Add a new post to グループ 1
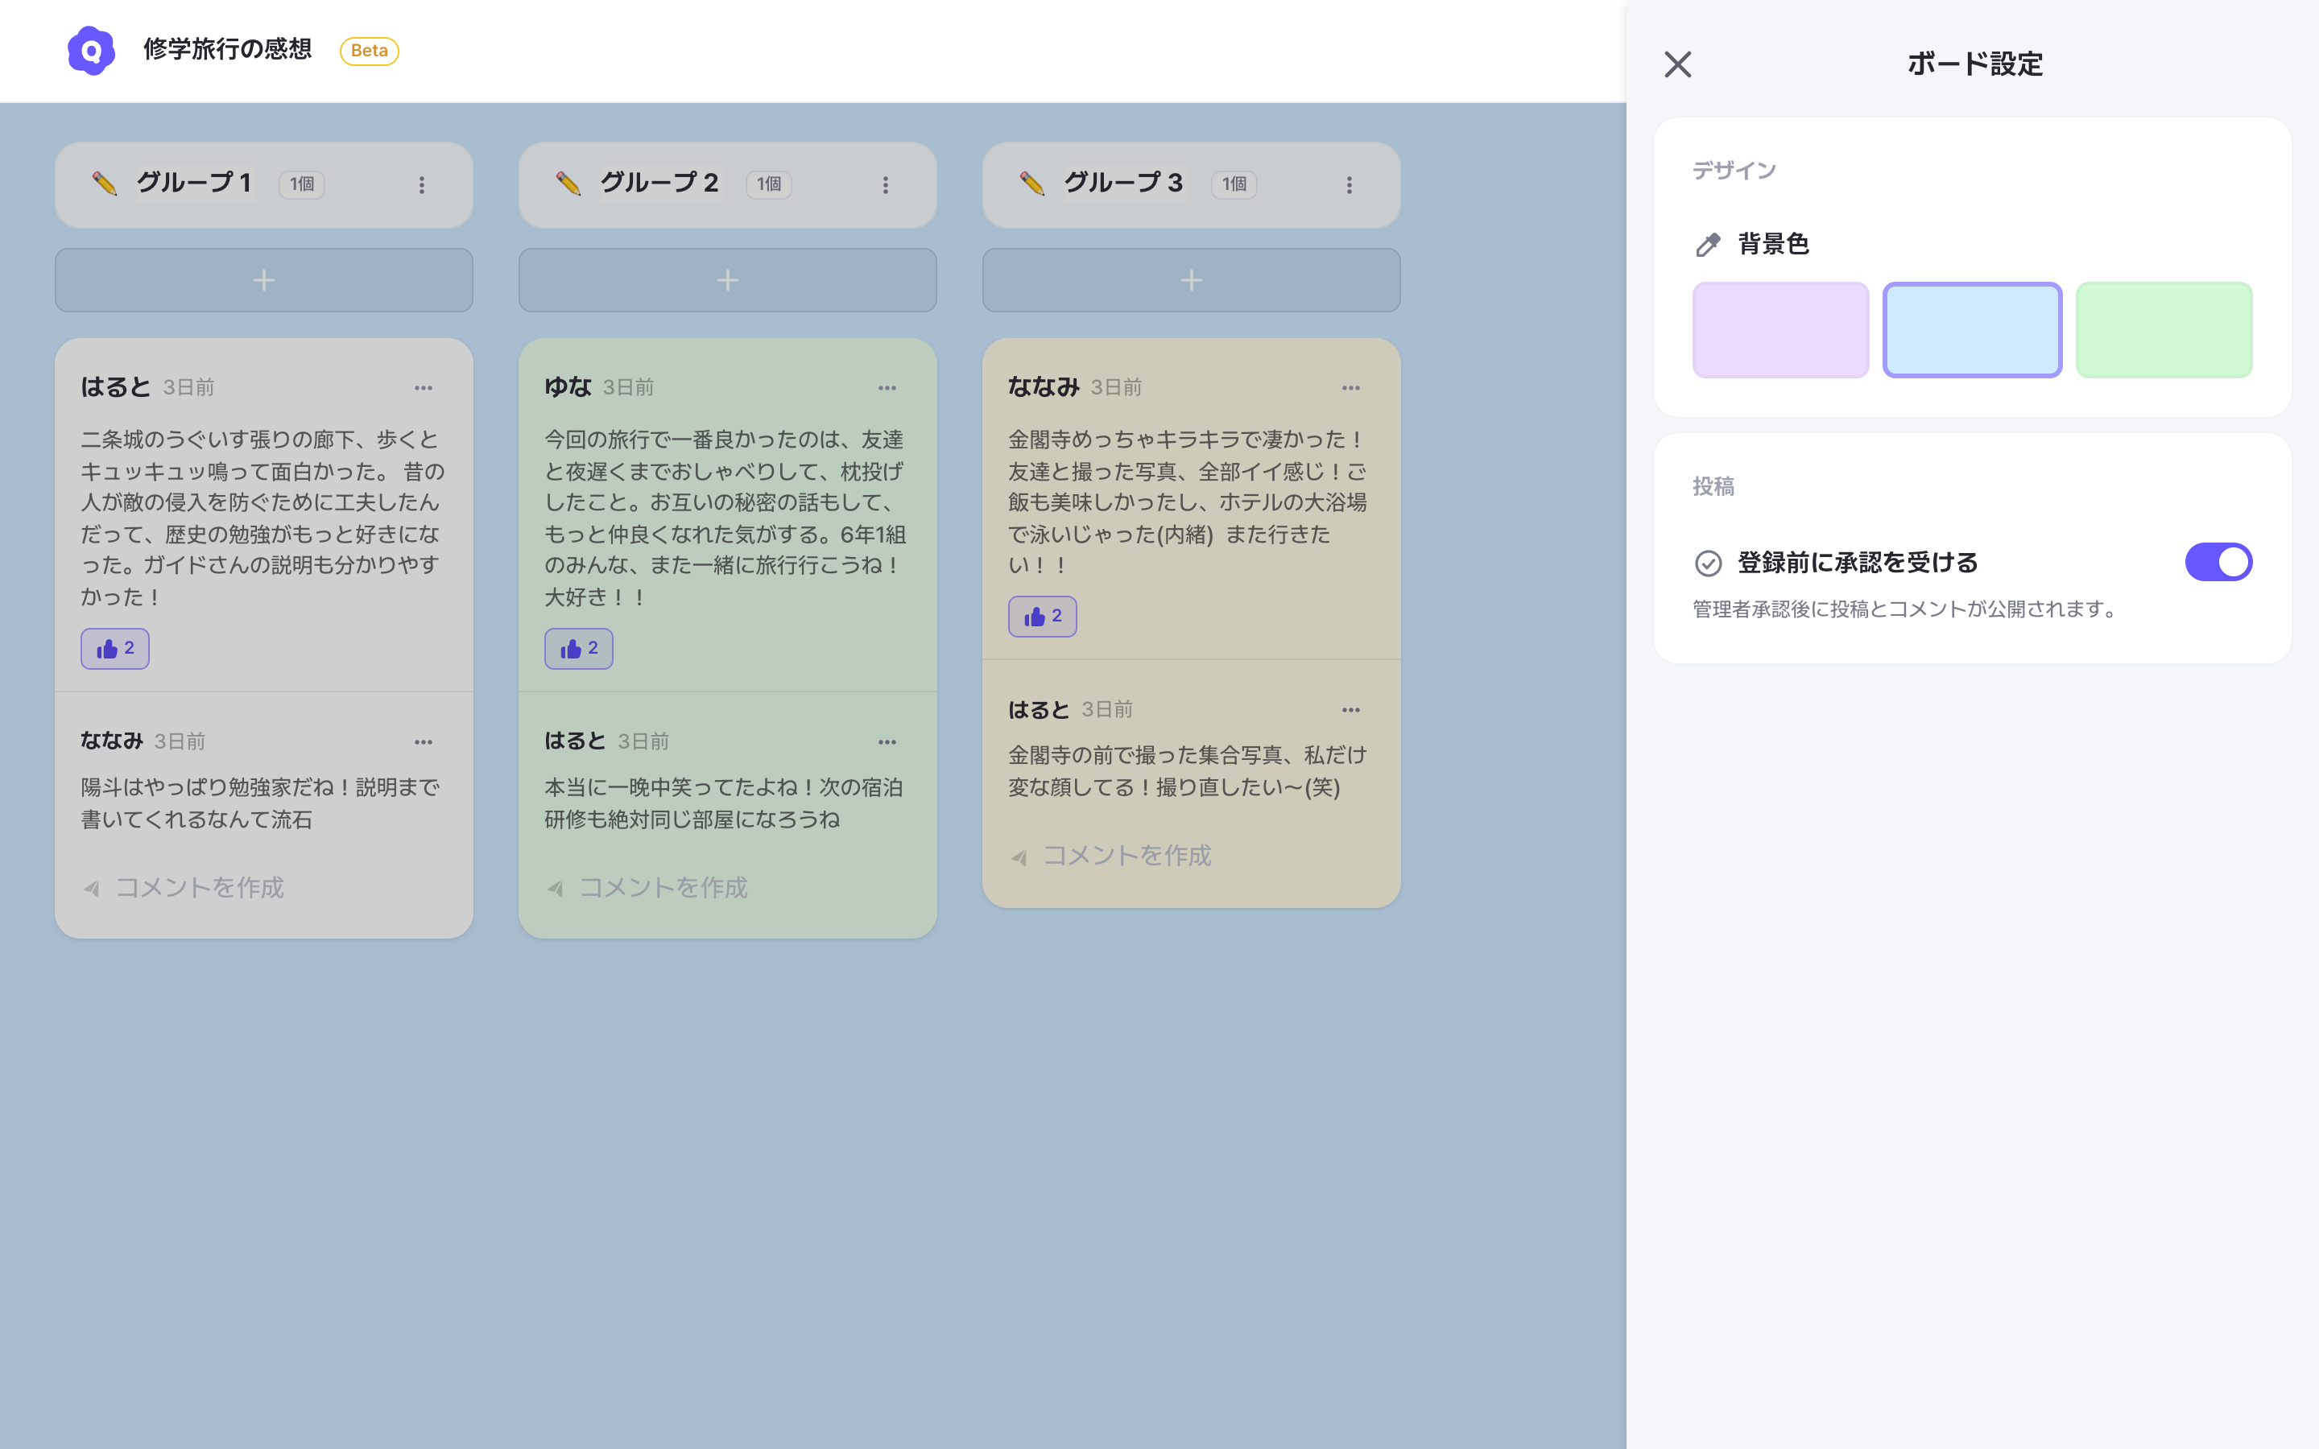 (263, 280)
